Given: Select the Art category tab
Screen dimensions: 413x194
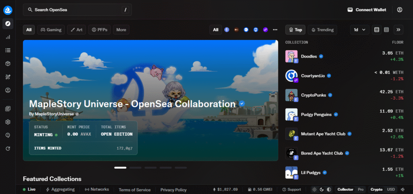Looking at the screenshot, I should pyautogui.click(x=76, y=30).
